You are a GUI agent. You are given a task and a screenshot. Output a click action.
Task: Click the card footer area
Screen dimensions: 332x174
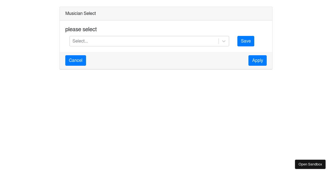coord(166,60)
